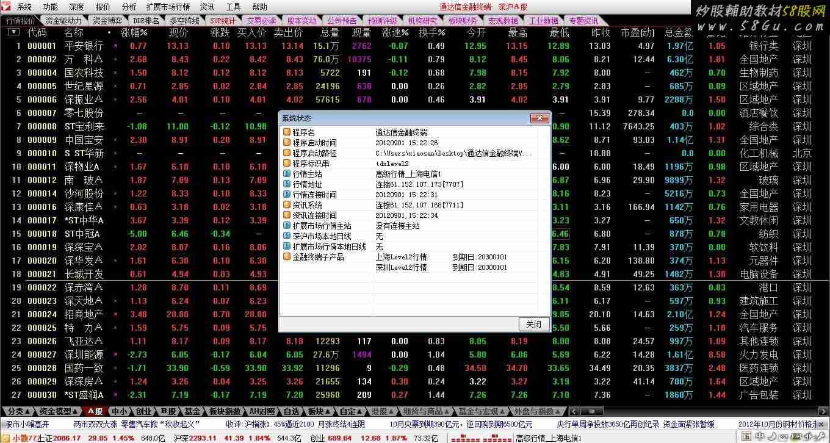Click the 创业 index value 689.64
Screen dimensions: 830x443
pos(340,438)
